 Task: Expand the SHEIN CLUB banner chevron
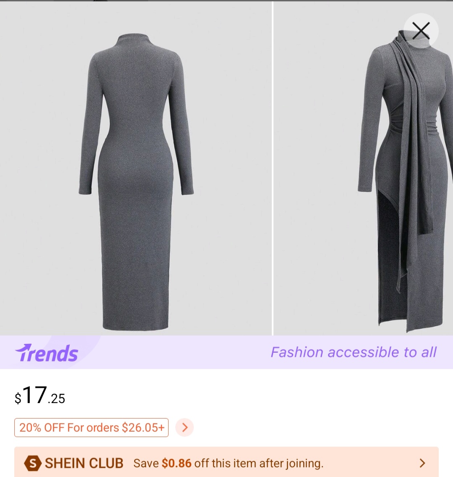click(422, 463)
